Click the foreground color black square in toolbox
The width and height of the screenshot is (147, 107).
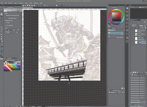1,56
